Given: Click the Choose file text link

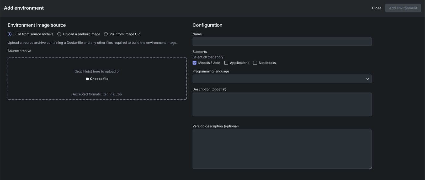Looking at the screenshot, I should pyautogui.click(x=99, y=79).
